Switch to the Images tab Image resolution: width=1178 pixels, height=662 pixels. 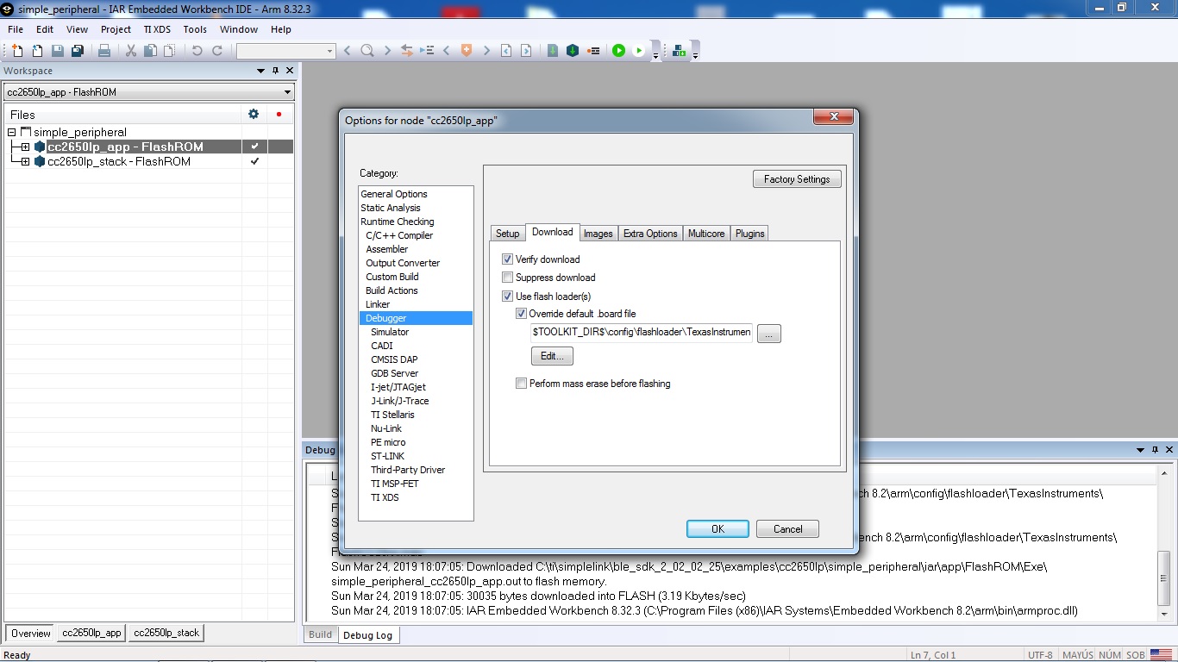(x=598, y=234)
